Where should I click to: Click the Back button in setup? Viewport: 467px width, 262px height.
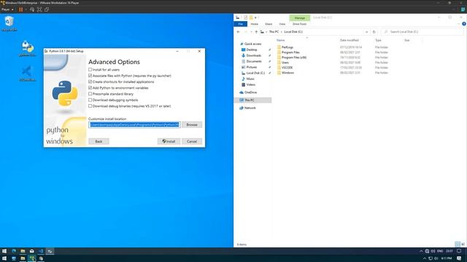click(x=99, y=141)
